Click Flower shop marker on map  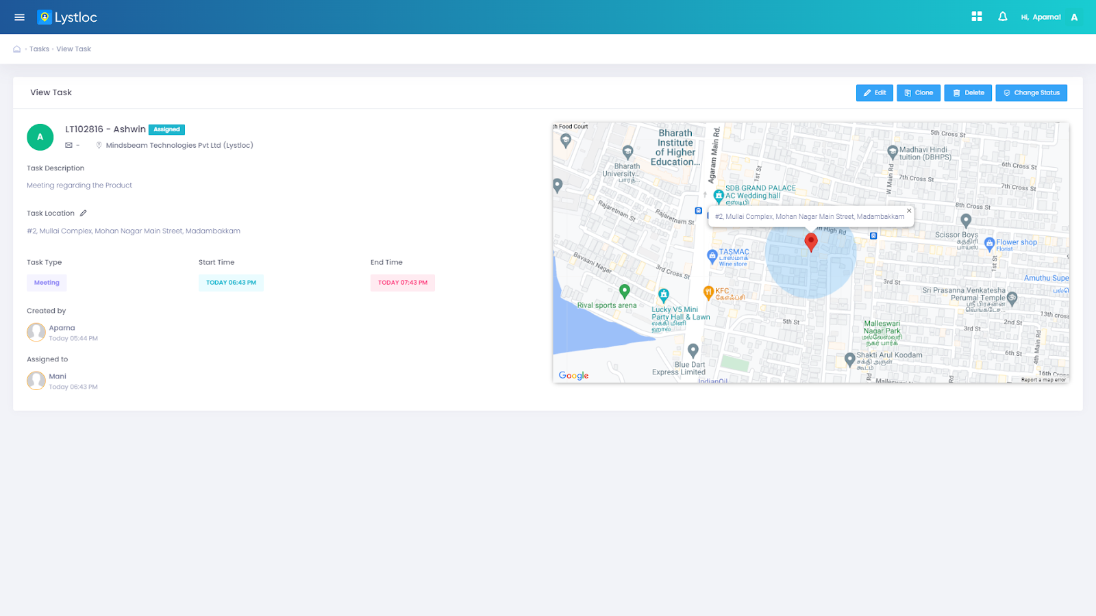[989, 244]
